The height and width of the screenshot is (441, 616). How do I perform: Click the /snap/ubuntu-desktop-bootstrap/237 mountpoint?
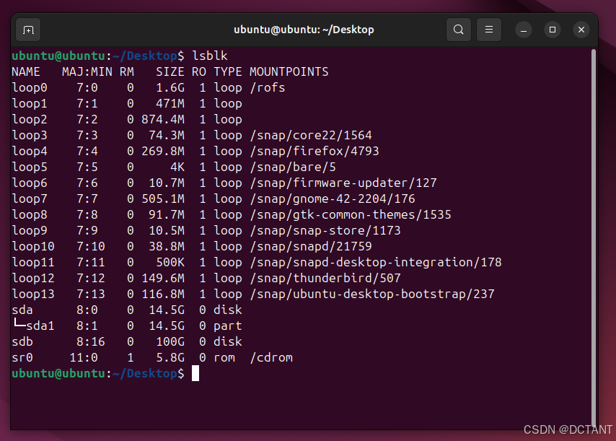(x=372, y=294)
